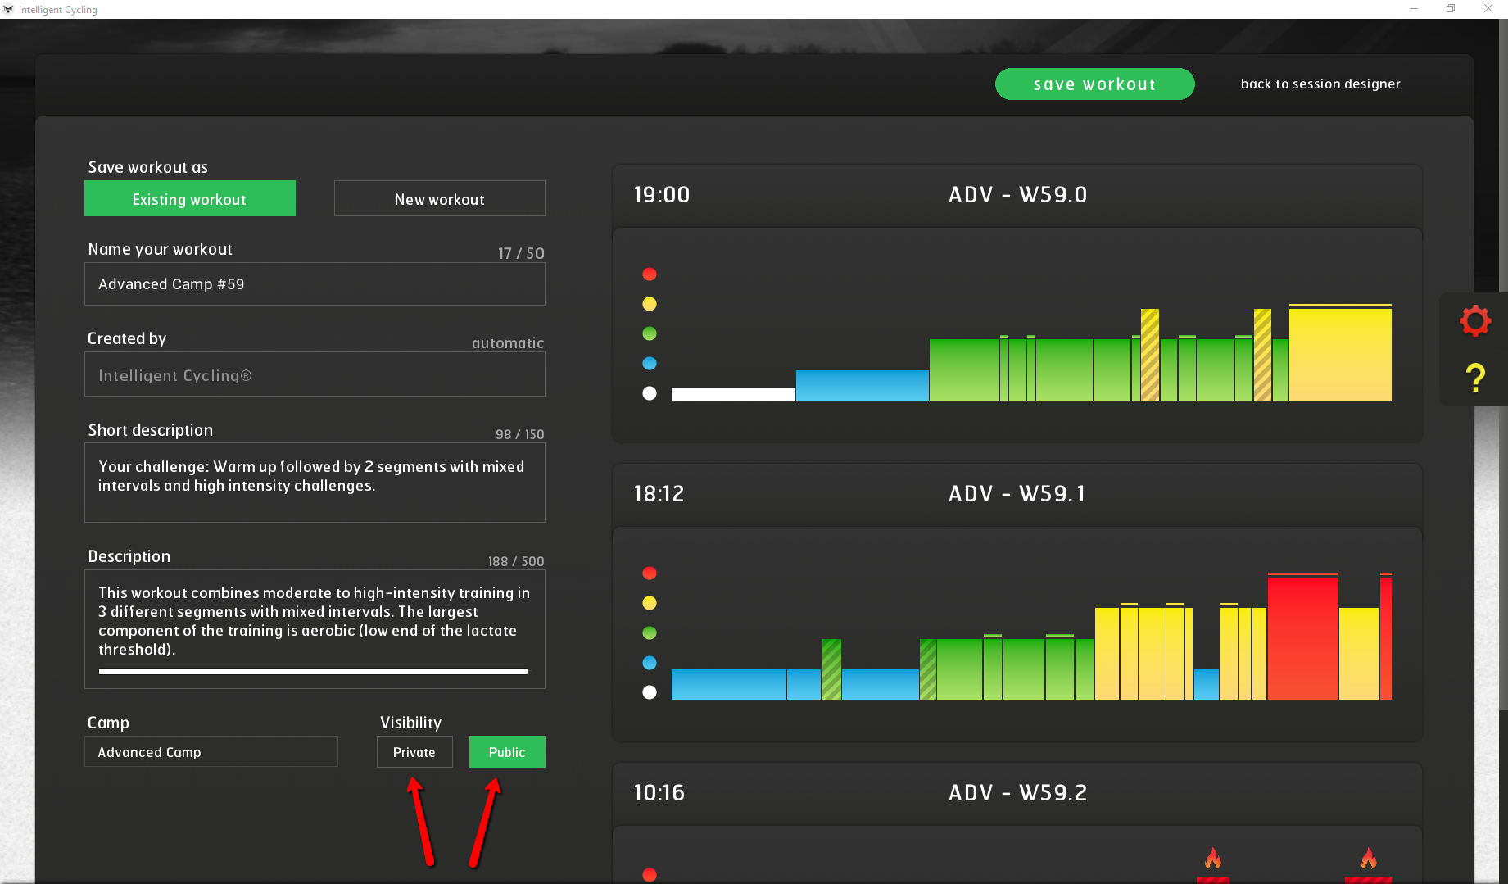Click the green zone dot in W59.1 chart
Image resolution: width=1508 pixels, height=884 pixels.
click(x=650, y=633)
